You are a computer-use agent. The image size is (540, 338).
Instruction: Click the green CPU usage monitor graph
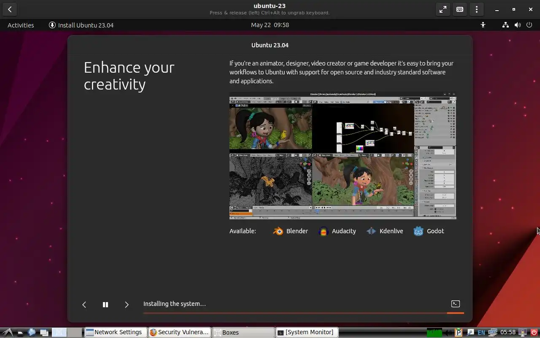coord(434,333)
